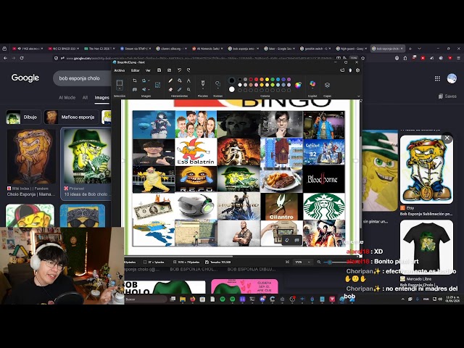Open the zoom percentage dropdown in Paint

309,262
